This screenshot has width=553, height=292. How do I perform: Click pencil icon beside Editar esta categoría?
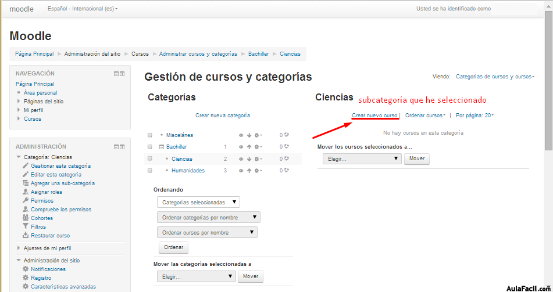(x=26, y=174)
